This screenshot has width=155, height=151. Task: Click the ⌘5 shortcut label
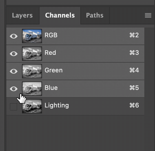coord(134,88)
